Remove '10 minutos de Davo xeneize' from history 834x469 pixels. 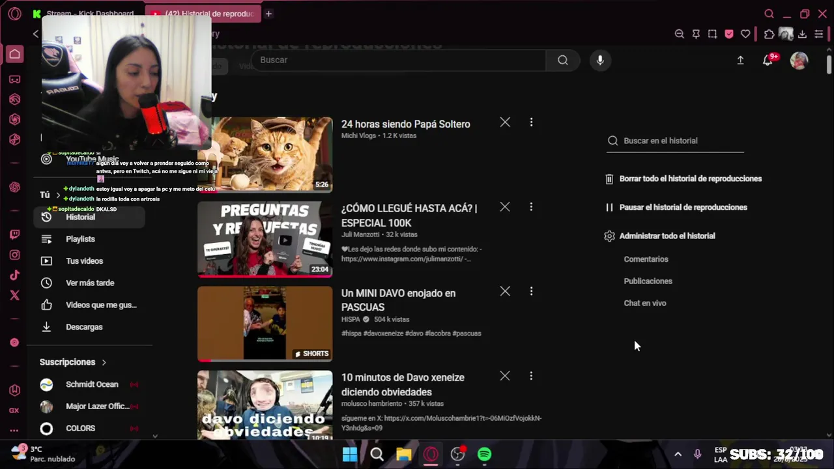pos(505,376)
